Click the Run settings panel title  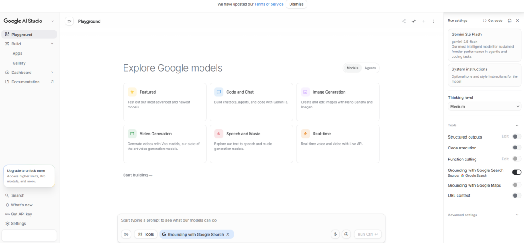coord(457,21)
